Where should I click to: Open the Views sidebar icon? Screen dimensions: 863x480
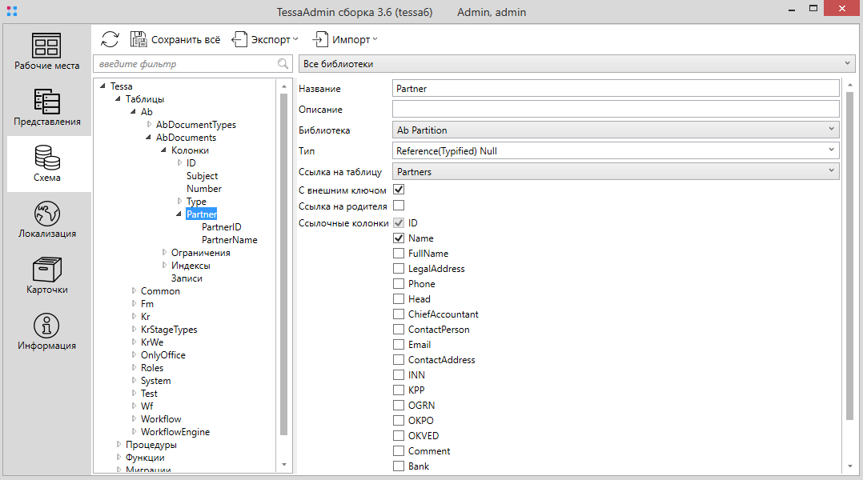tap(46, 102)
